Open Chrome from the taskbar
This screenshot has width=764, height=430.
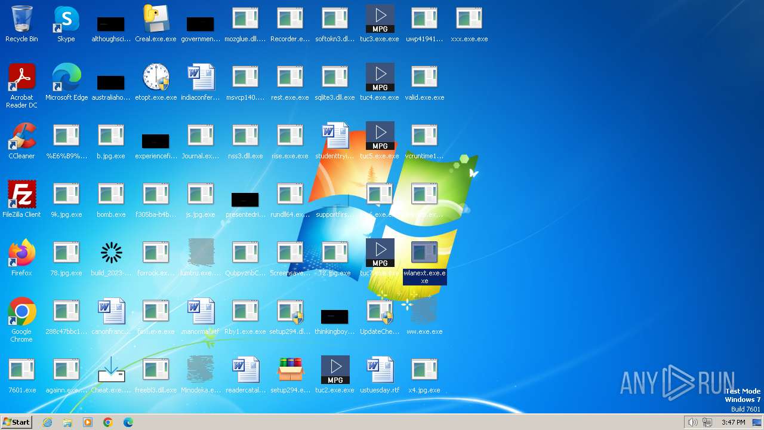[108, 422]
